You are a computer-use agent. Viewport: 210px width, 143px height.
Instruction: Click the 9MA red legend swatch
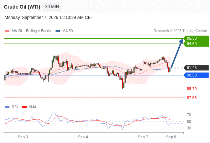24,107
